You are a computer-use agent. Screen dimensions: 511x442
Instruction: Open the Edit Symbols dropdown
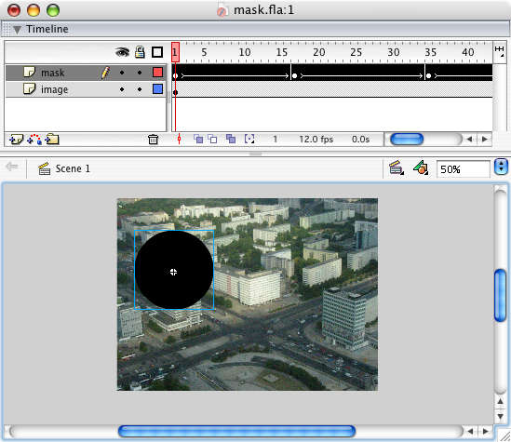point(421,167)
